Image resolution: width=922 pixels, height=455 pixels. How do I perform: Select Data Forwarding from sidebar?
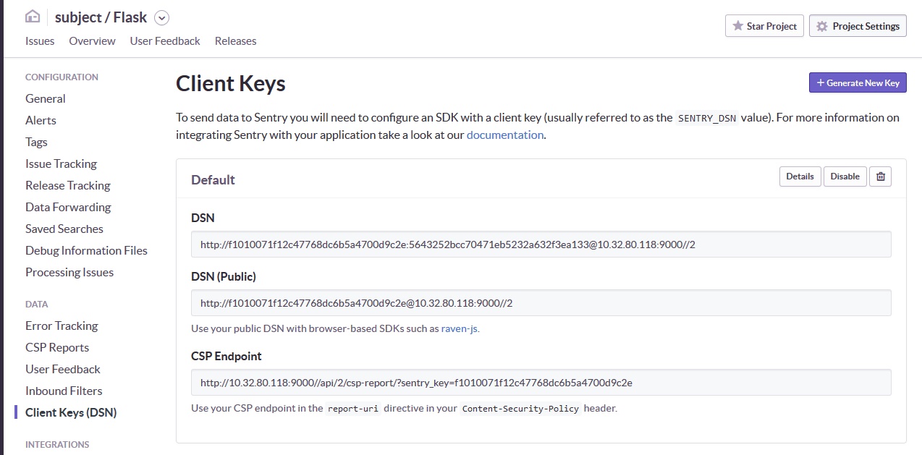tap(68, 207)
